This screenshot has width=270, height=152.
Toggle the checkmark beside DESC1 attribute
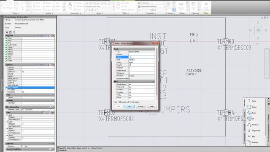click(6, 49)
